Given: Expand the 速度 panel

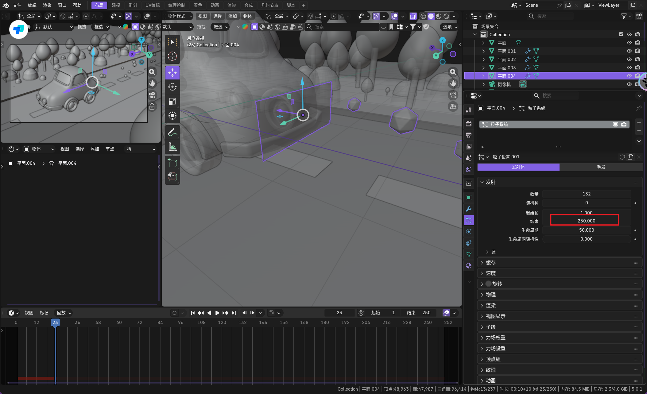Looking at the screenshot, I should [x=490, y=273].
